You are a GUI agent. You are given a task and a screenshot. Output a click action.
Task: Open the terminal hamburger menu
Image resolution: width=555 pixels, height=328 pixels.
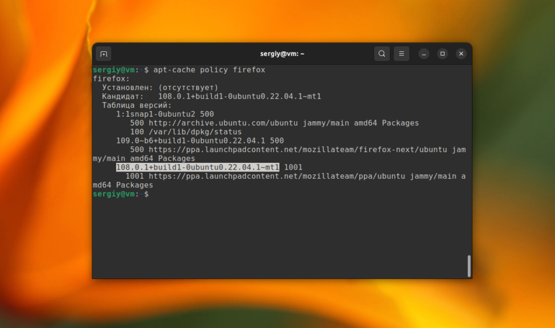click(401, 54)
